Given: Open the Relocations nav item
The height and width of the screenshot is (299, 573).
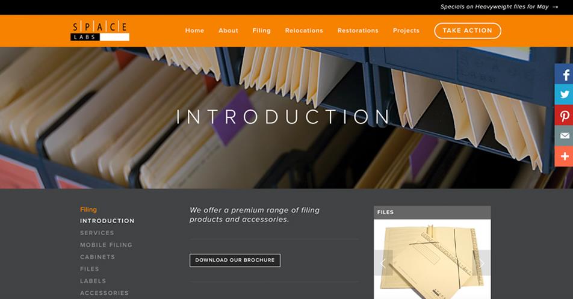Looking at the screenshot, I should point(304,31).
